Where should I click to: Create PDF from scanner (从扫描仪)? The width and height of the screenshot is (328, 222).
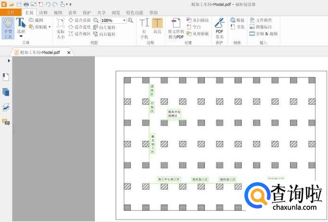point(198,20)
